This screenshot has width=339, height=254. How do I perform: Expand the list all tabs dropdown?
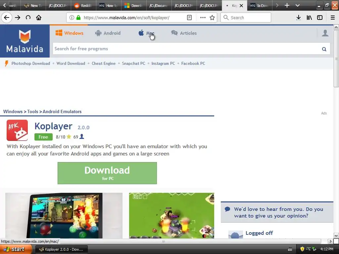click(298, 5)
